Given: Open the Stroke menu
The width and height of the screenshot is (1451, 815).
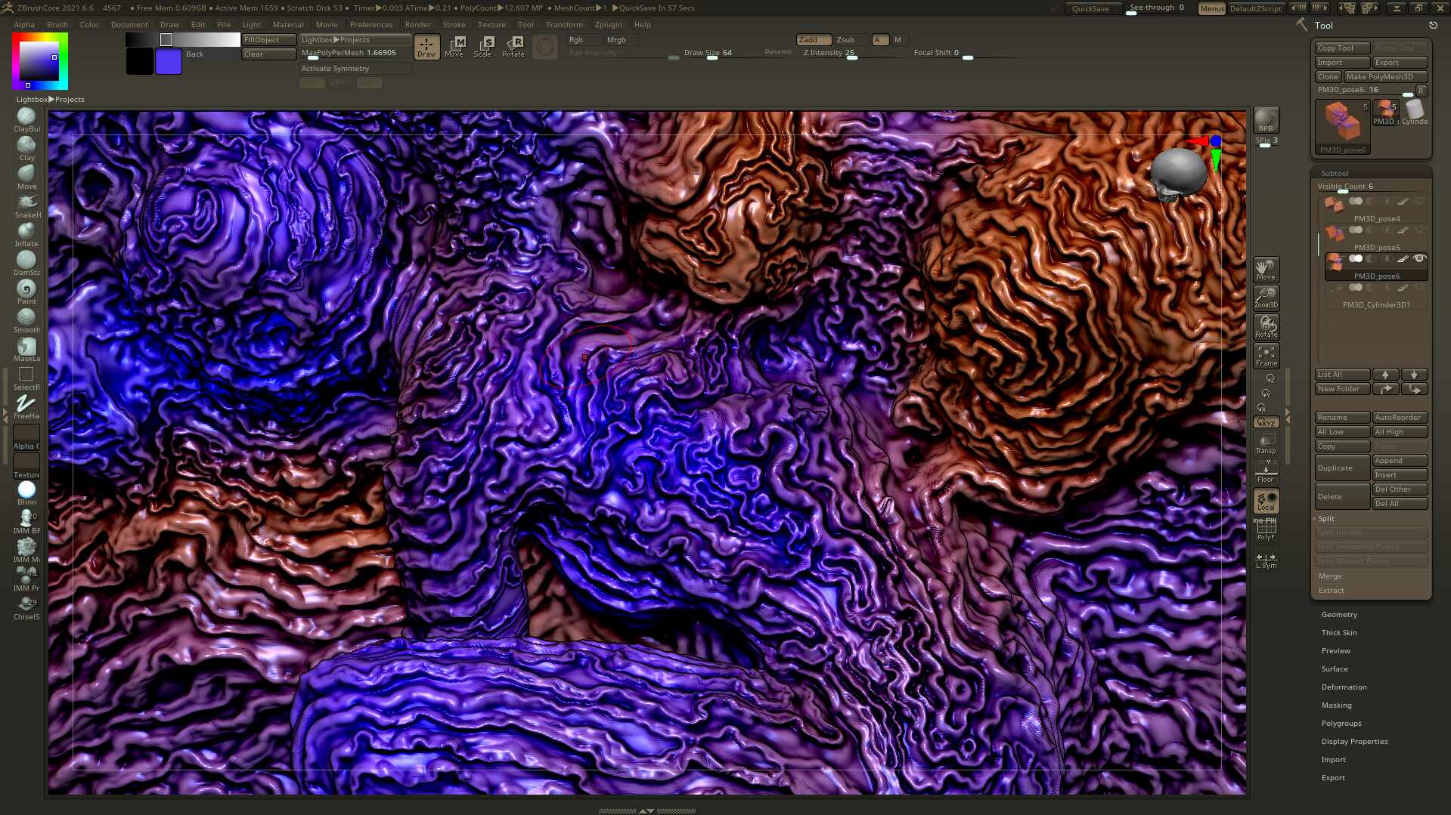Looking at the screenshot, I should [x=454, y=24].
